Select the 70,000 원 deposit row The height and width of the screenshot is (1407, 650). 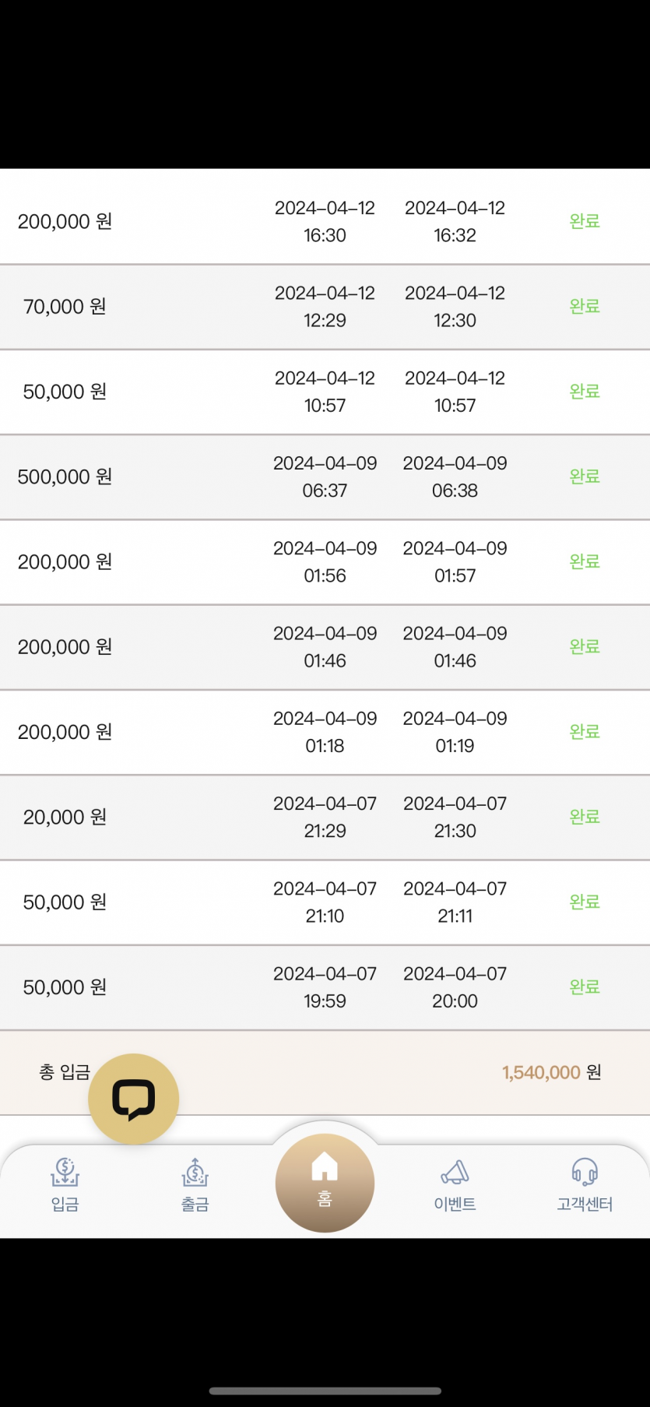pos(65,307)
